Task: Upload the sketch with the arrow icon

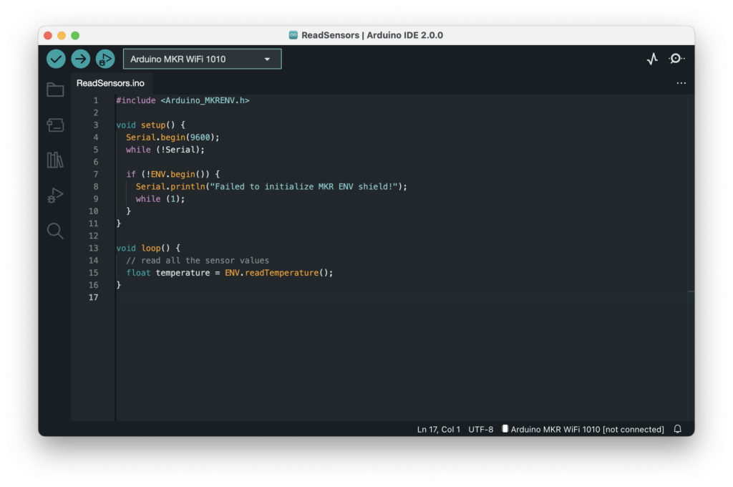Action: tap(80, 59)
